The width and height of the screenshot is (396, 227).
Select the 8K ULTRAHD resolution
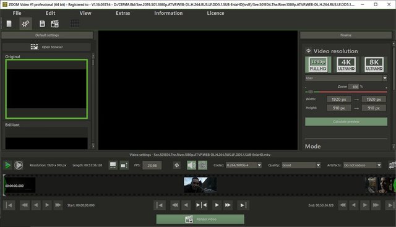374,65
